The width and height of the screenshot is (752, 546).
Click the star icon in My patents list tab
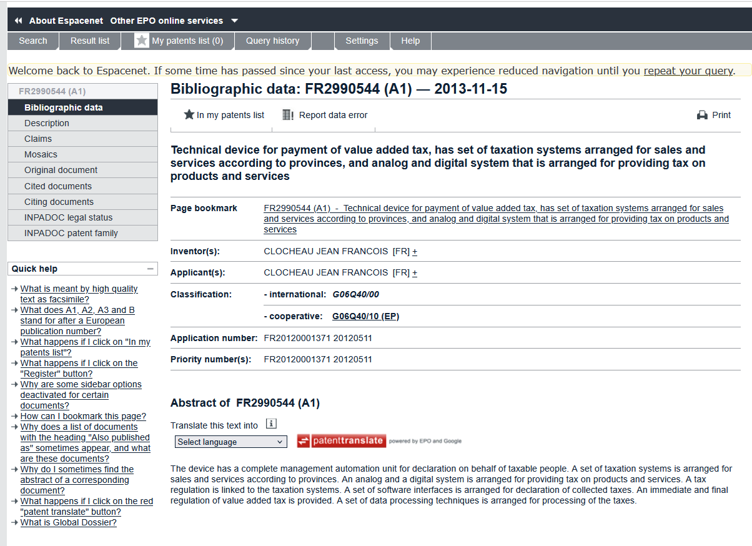tap(142, 41)
